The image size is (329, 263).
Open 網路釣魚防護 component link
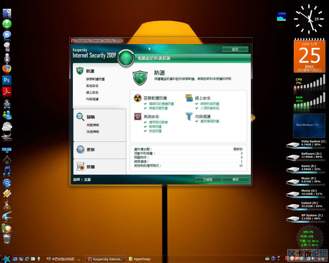pos(210,104)
